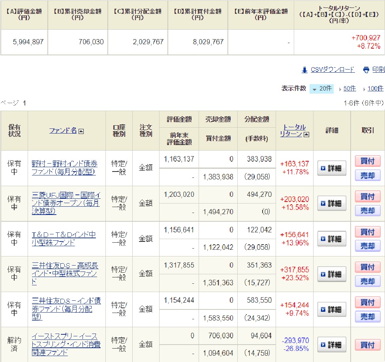Click the CSV download icon
Viewport: 385px width, 362px height.
click(304, 70)
